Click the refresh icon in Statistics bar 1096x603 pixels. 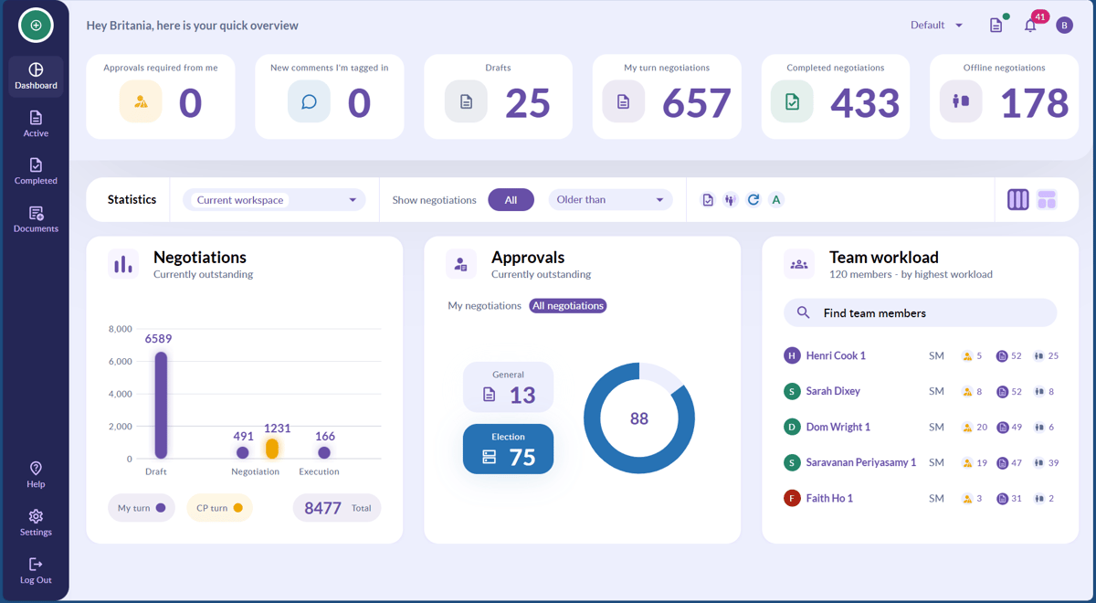pyautogui.click(x=753, y=200)
